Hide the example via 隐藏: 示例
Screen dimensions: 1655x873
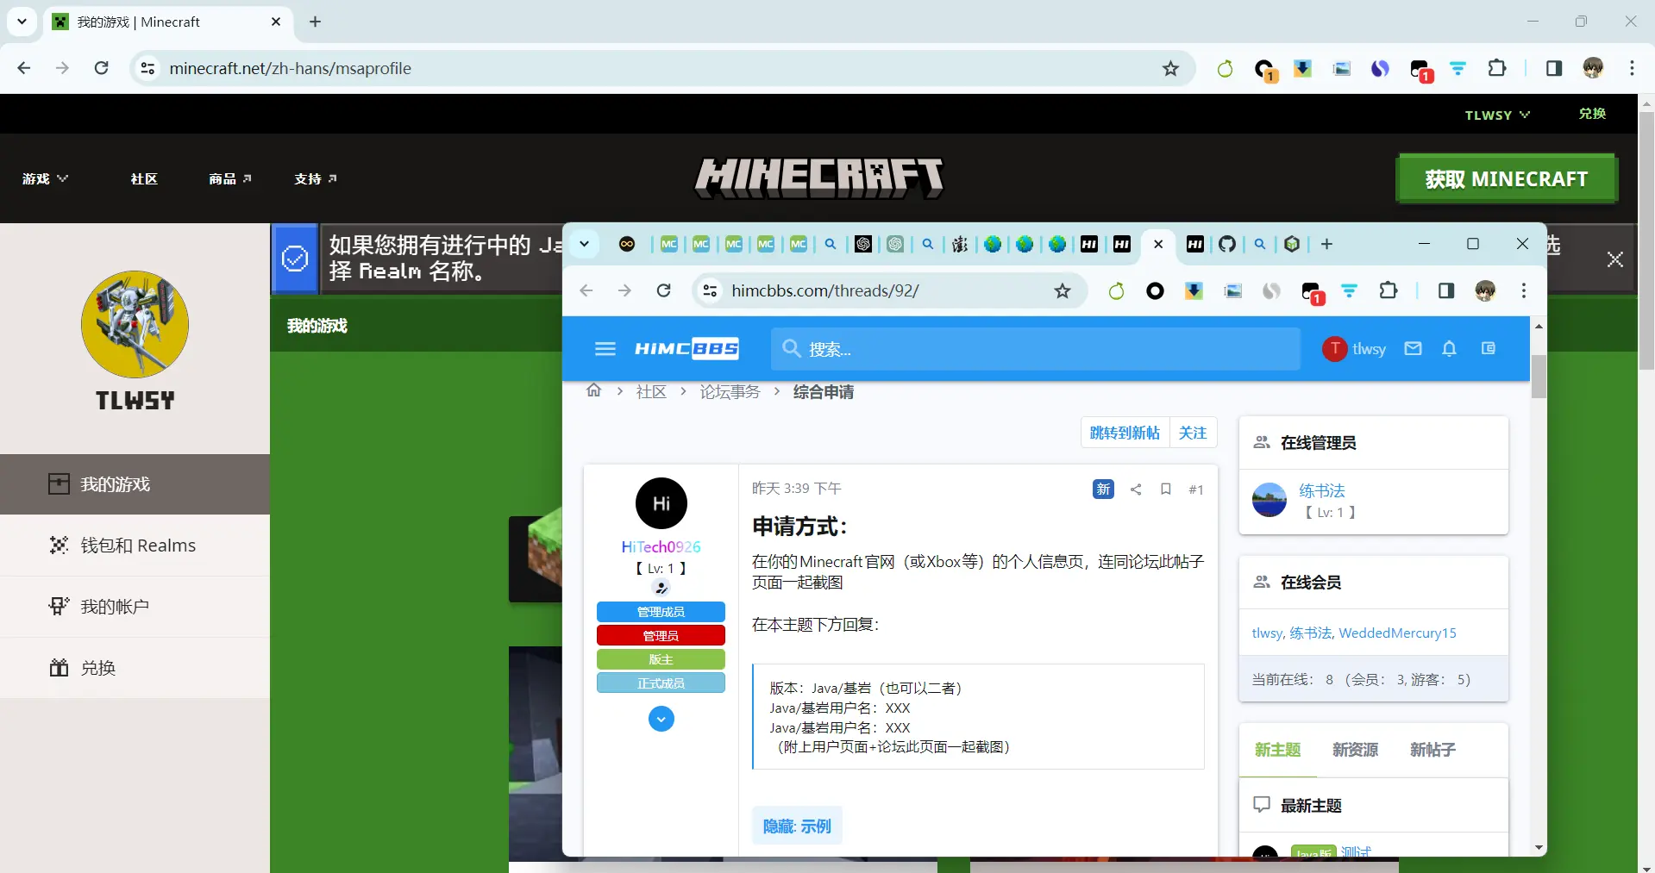(x=796, y=825)
